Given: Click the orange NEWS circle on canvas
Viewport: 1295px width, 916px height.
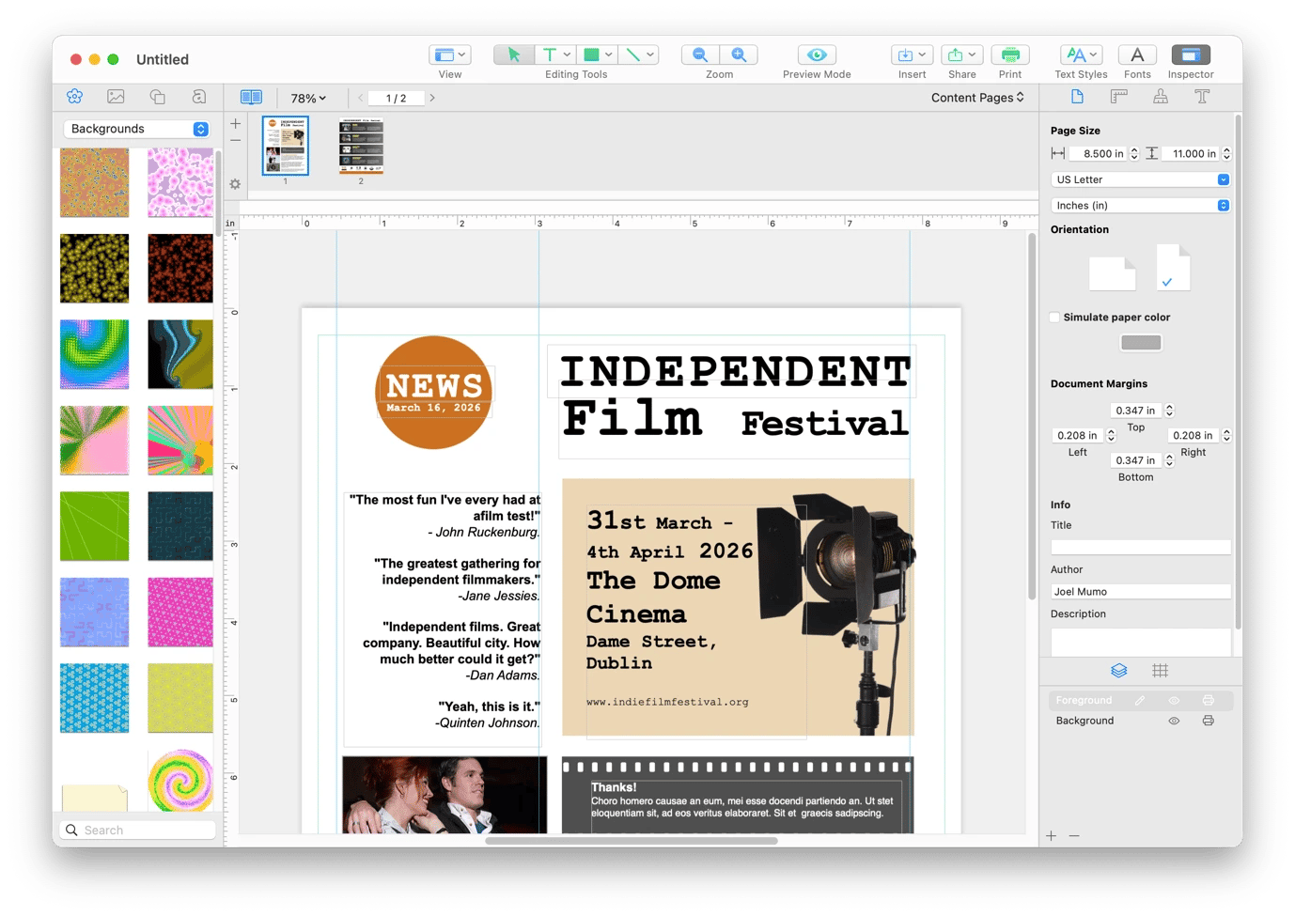Looking at the screenshot, I should point(434,393).
